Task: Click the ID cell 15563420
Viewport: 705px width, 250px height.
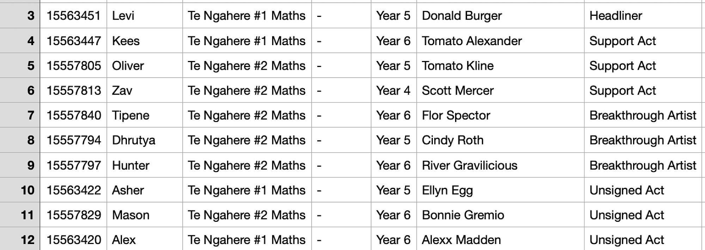Action: coord(74,240)
